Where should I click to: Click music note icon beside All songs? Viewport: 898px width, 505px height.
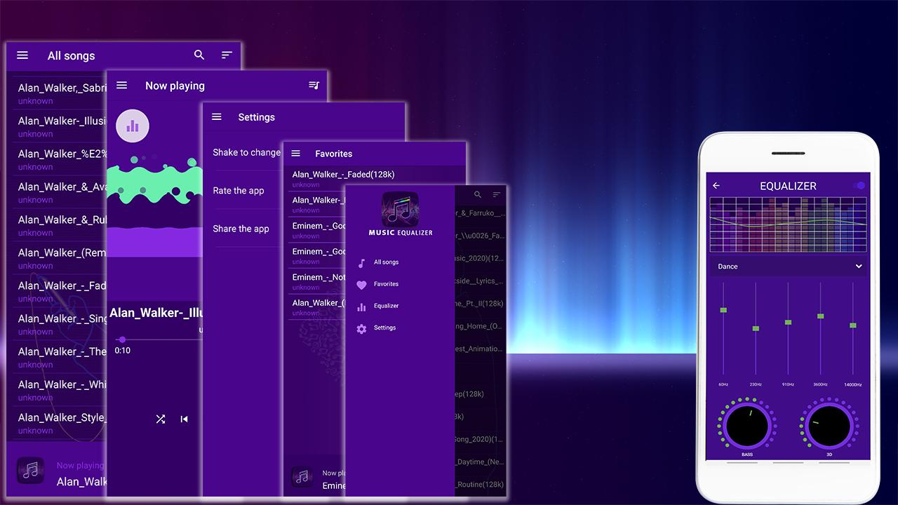coord(361,263)
